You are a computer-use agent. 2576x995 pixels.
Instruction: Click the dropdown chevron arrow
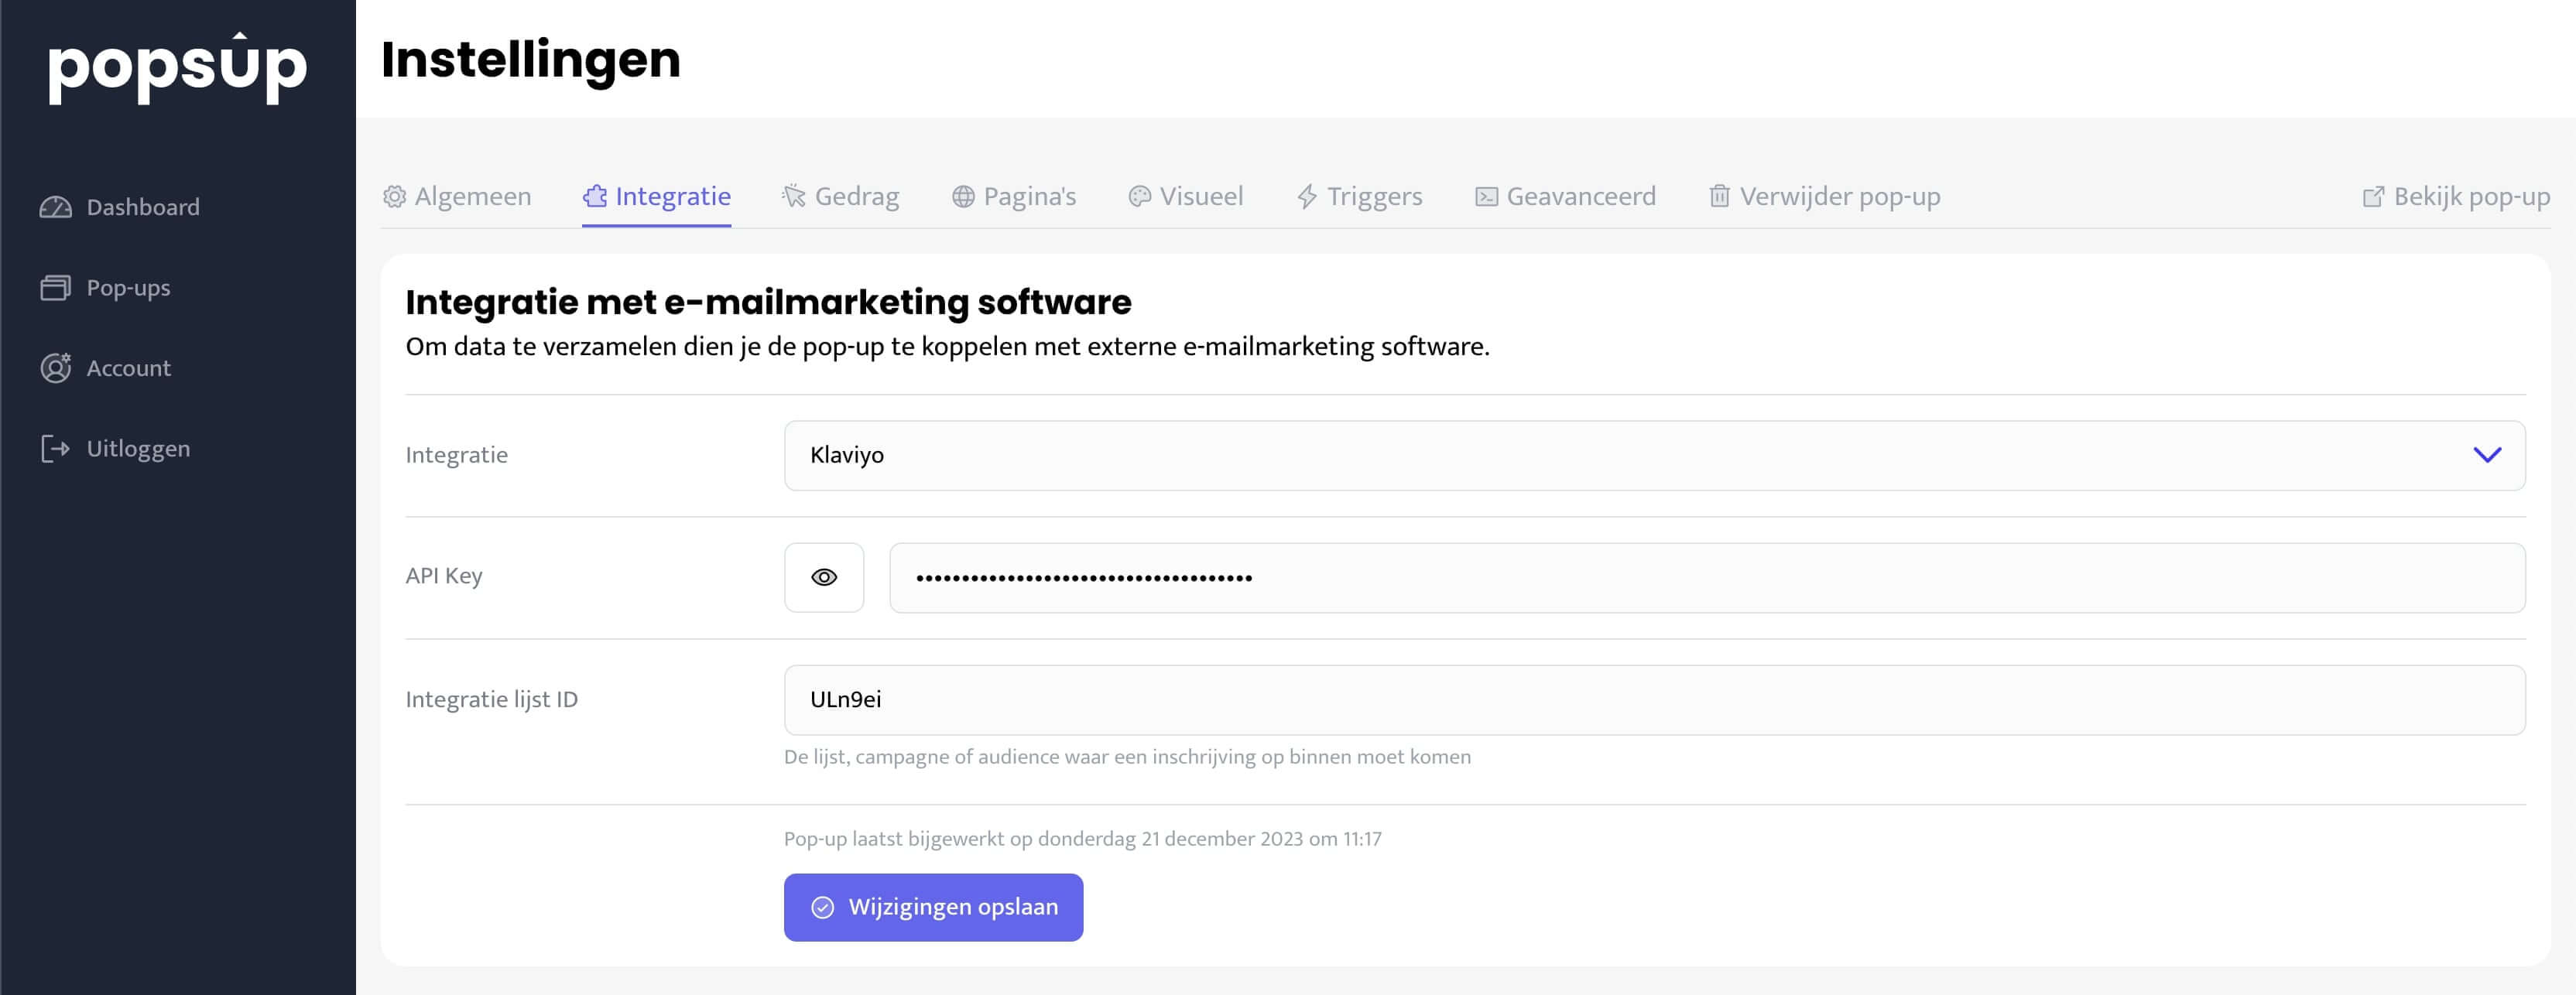[2486, 455]
